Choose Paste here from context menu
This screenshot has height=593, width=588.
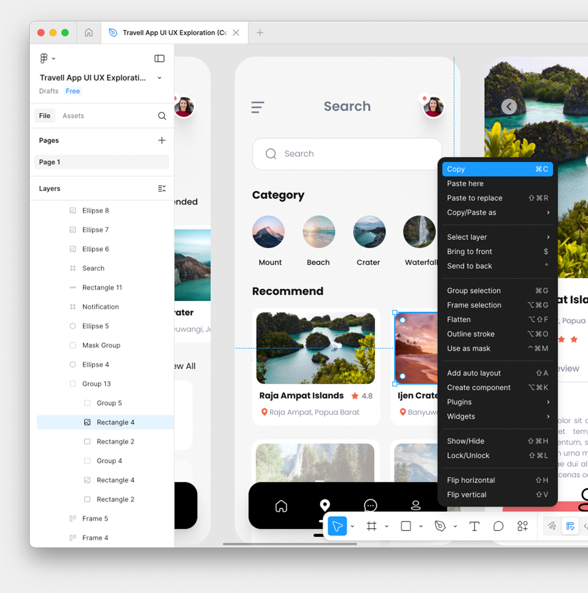[x=497, y=184]
